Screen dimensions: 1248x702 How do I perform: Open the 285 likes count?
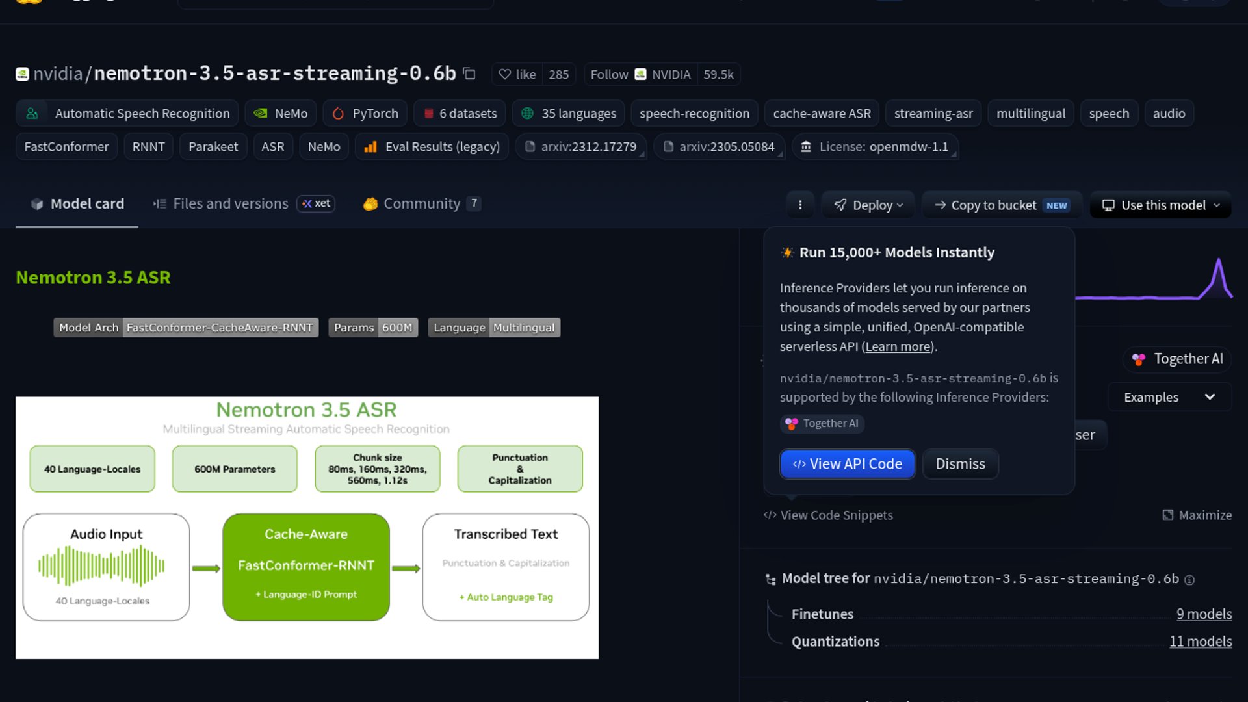[558, 74]
